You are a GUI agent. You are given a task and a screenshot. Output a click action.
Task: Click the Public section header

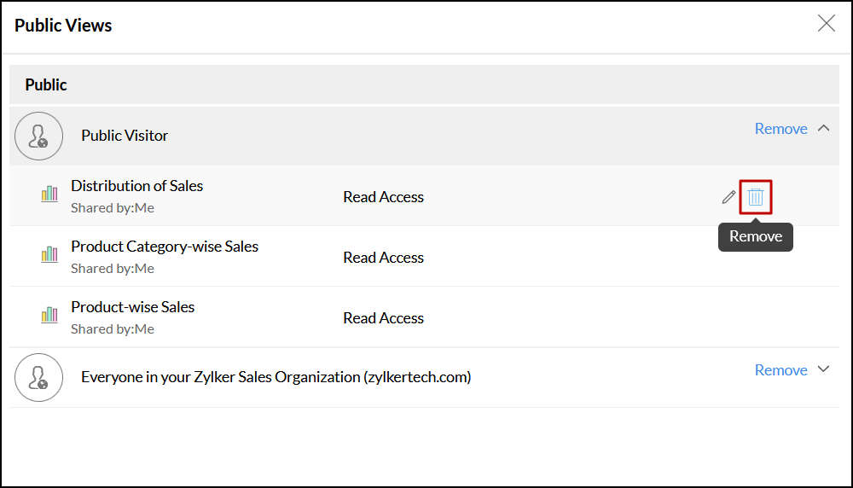click(46, 85)
